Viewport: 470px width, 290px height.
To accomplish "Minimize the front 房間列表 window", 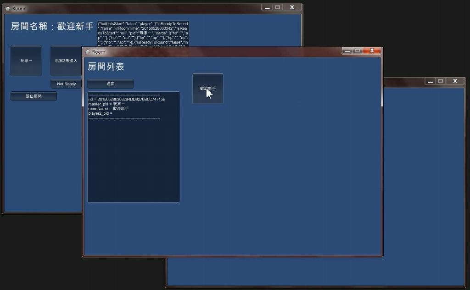I will coord(347,51).
